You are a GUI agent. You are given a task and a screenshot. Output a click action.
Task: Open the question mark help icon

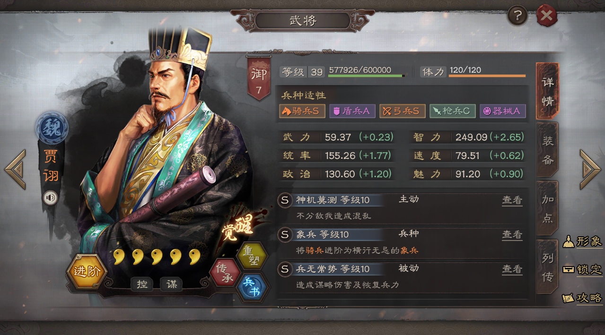[x=517, y=16]
